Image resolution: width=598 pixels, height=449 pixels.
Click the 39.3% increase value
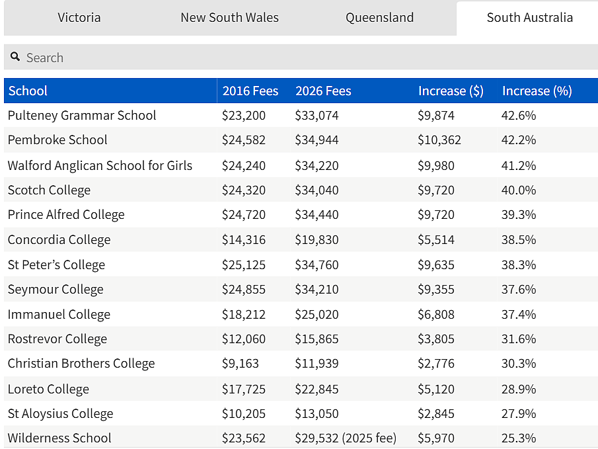(x=519, y=214)
